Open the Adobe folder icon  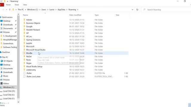(x=24, y=20)
